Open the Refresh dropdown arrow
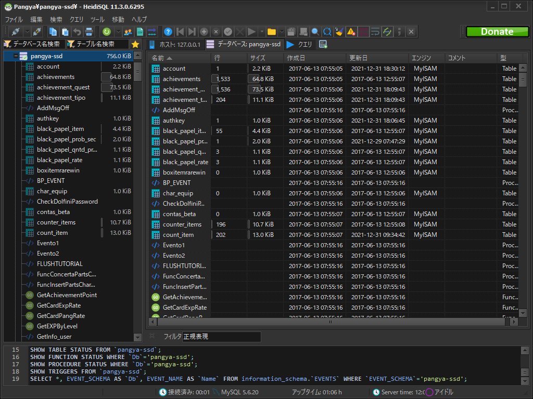Image resolution: width=533 pixels, height=399 pixels. pyautogui.click(x=118, y=32)
